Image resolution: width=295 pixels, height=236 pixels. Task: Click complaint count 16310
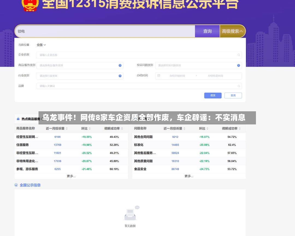(175, 161)
